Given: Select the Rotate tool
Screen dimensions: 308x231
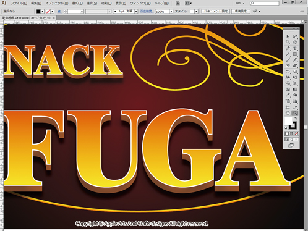Looking at the screenshot, I should 288,72.
